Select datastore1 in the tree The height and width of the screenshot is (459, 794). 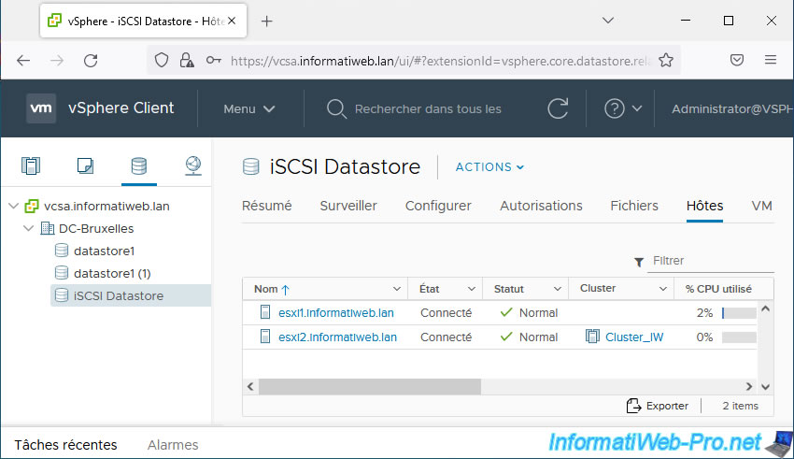click(x=104, y=251)
